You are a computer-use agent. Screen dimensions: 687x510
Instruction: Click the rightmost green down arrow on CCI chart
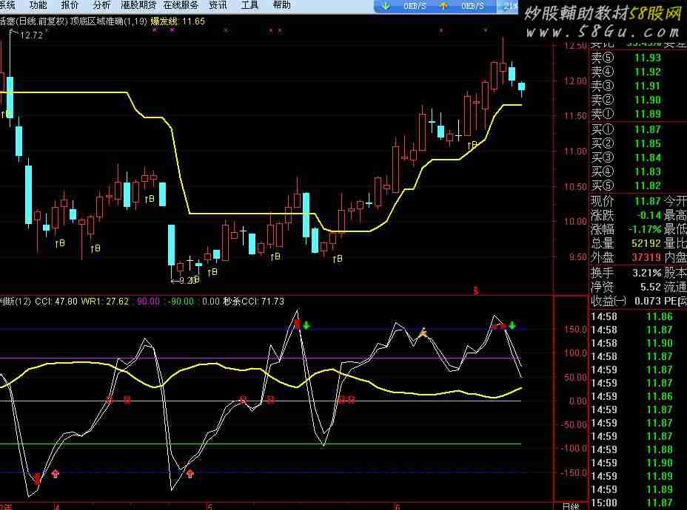[x=512, y=325]
